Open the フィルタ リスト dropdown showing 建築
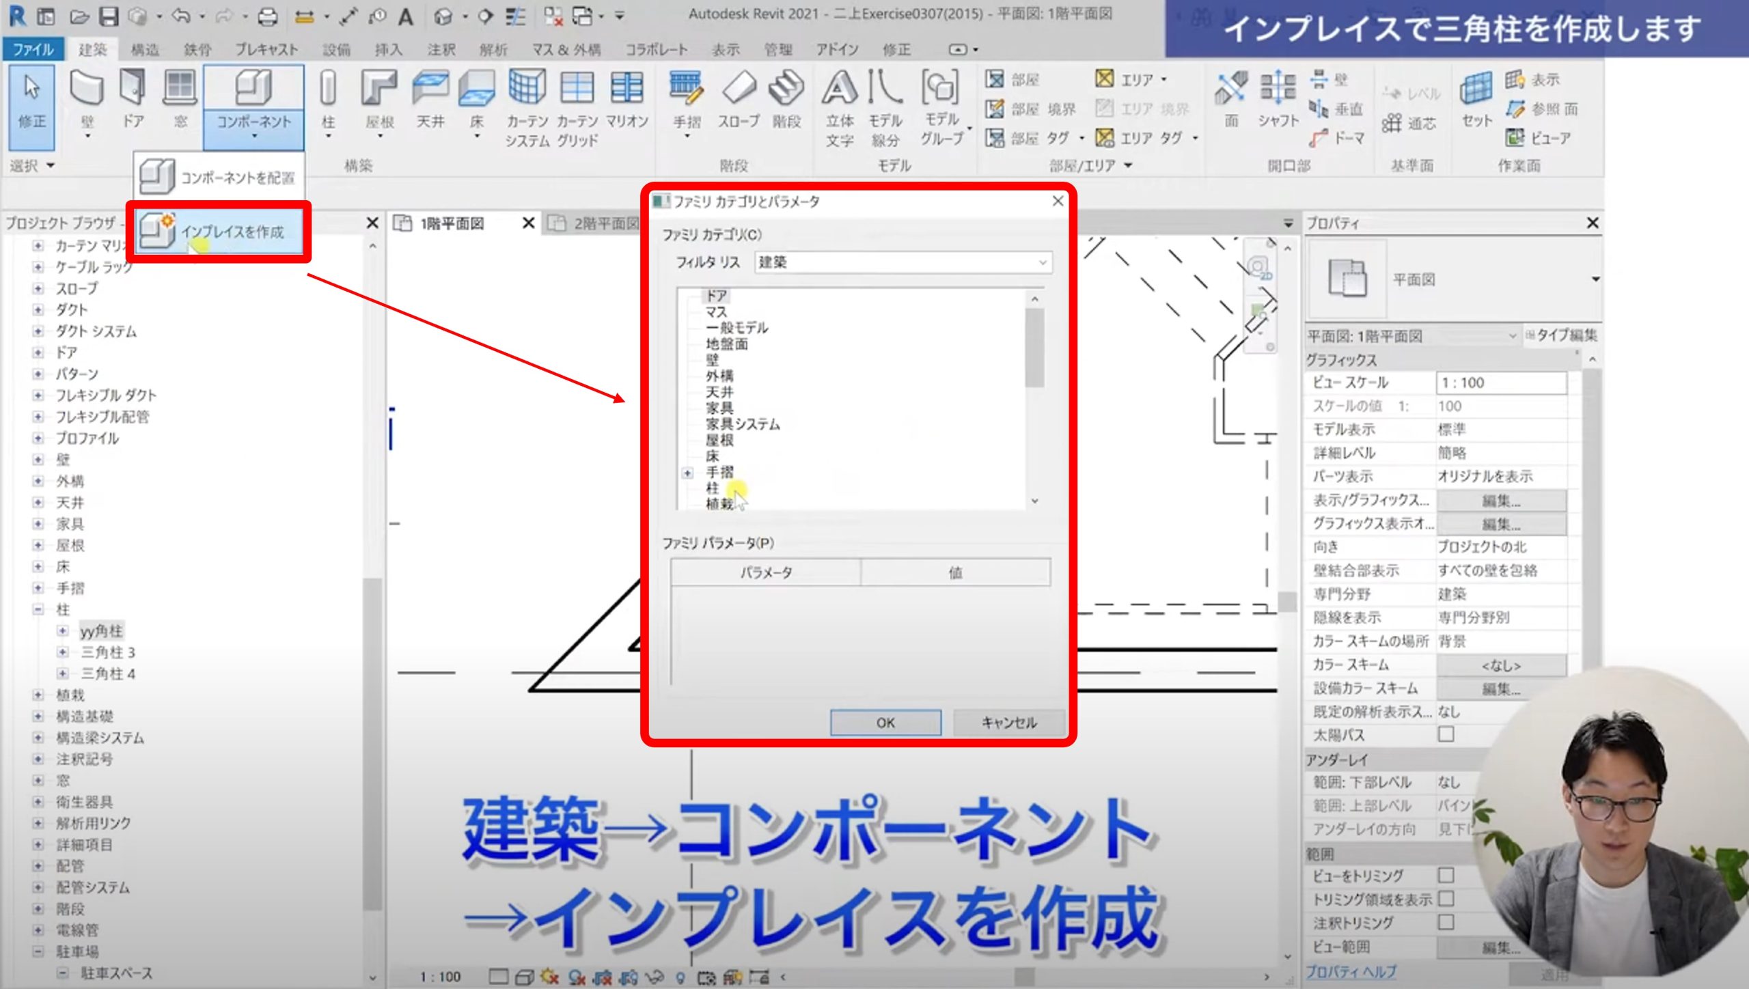Screen dimensions: 1749x989 903,262
